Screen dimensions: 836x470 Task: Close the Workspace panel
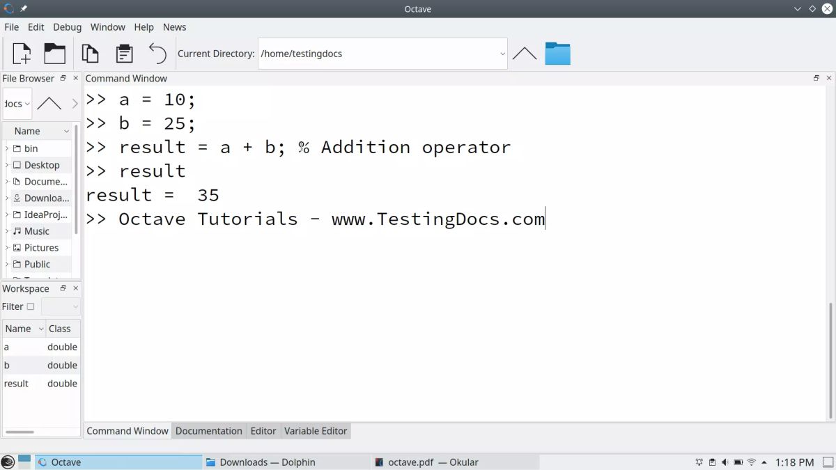76,288
